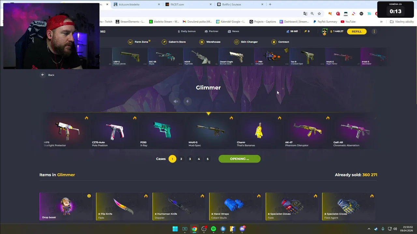Click the flame icon on Huntsman Knife card
417x234 pixels.
[x=202, y=196]
